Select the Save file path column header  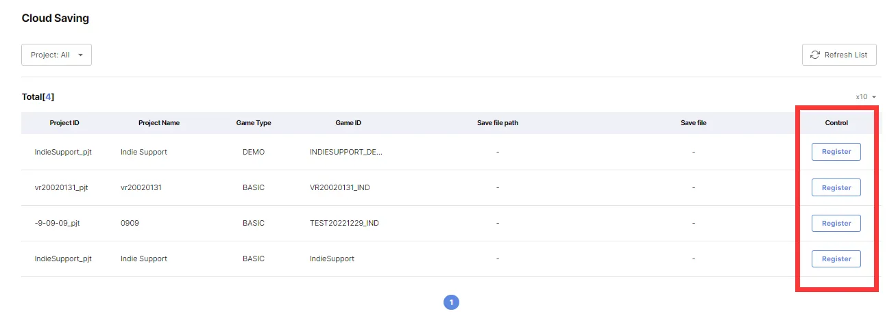(x=498, y=123)
